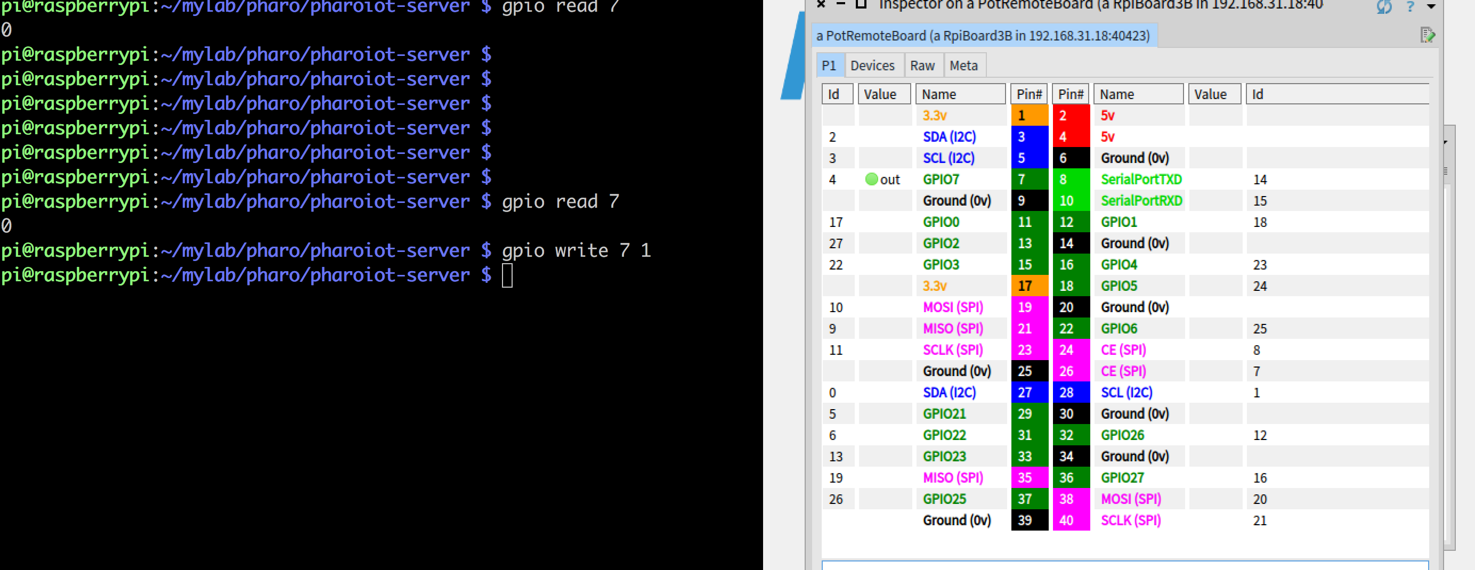Viewport: 1475px width, 570px height.
Task: Click the red pin 2 cell
Action: (1071, 116)
